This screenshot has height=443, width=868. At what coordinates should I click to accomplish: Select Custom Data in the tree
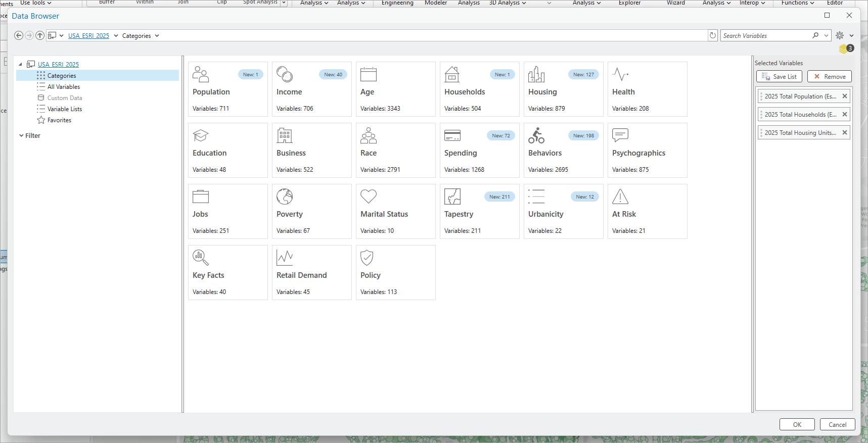[x=65, y=98]
